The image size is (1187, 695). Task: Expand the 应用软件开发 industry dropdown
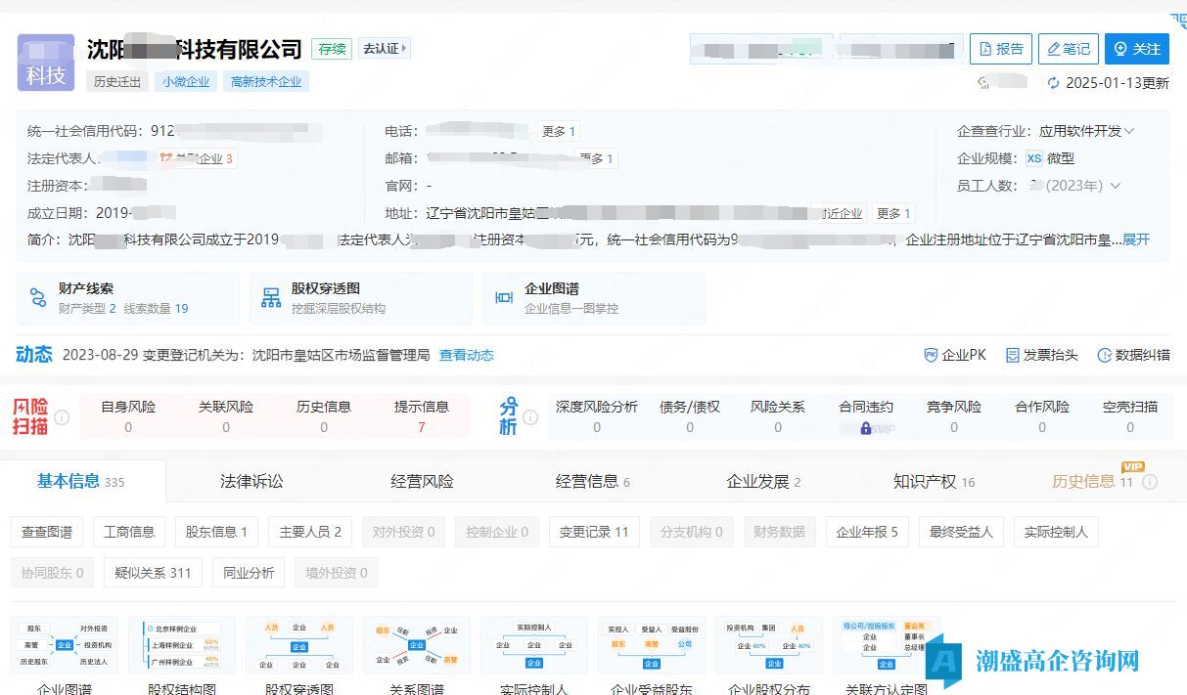1129,131
